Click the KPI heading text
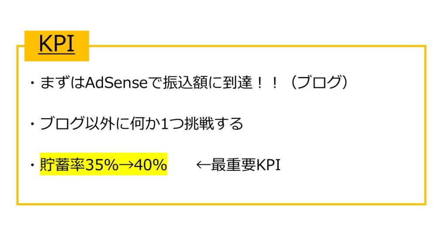This screenshot has height=251, width=447. click(57, 44)
